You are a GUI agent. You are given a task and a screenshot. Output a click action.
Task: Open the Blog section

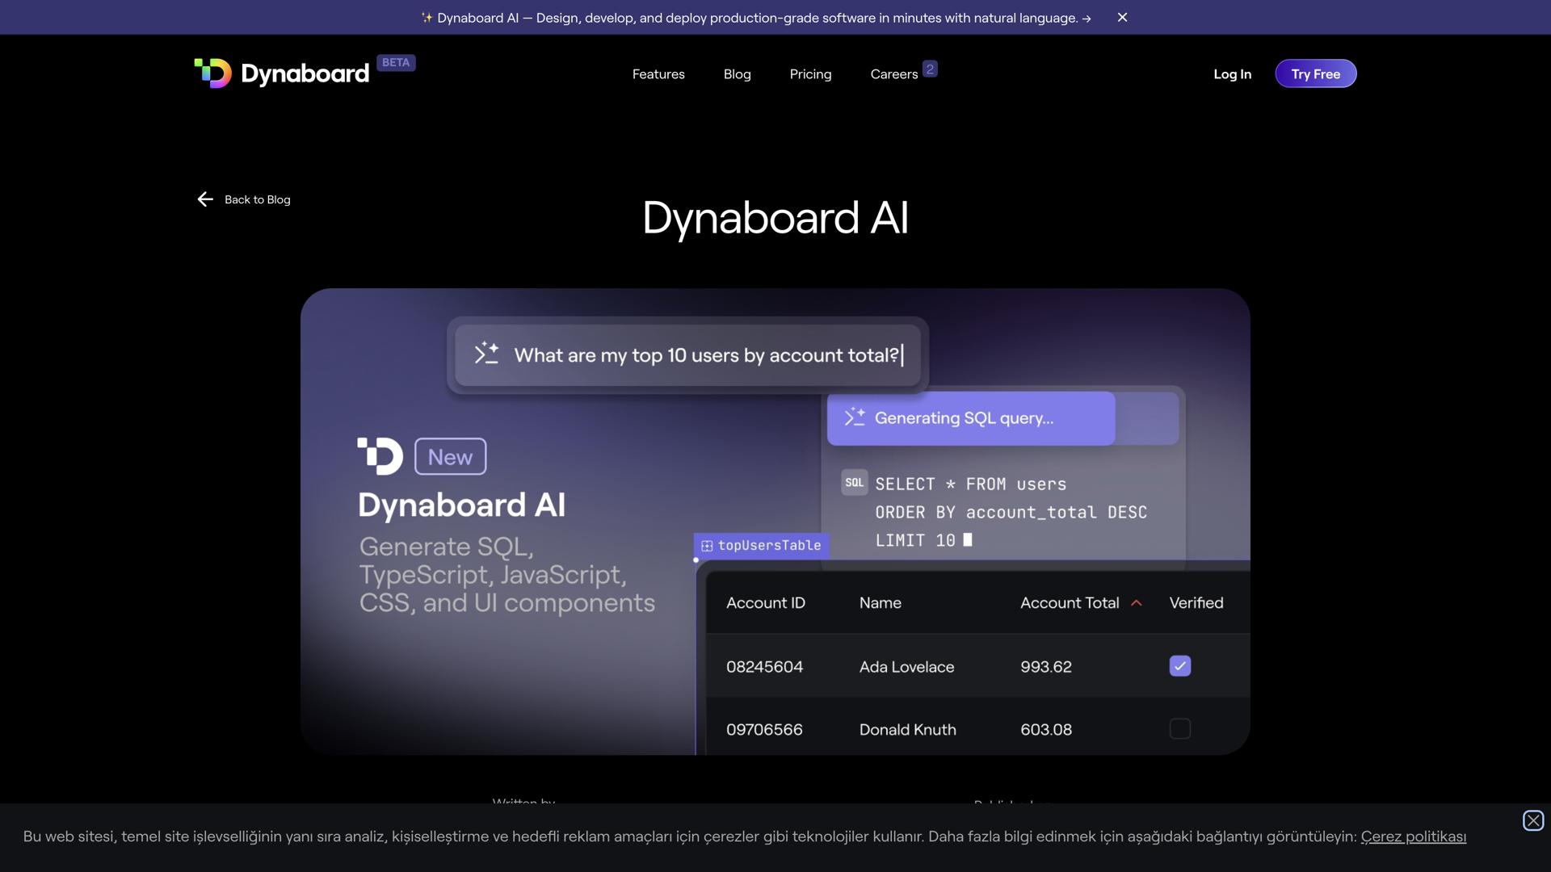[x=737, y=73]
